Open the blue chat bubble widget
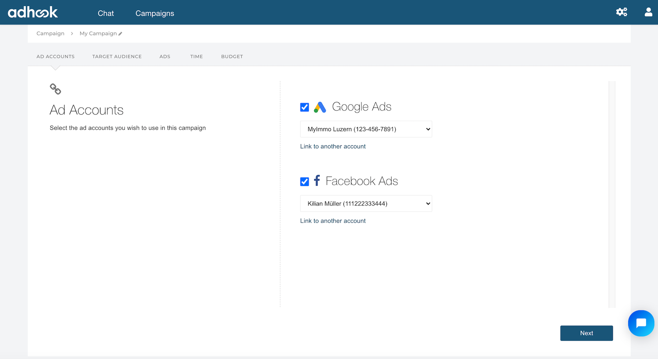This screenshot has height=359, width=658. coord(641,323)
